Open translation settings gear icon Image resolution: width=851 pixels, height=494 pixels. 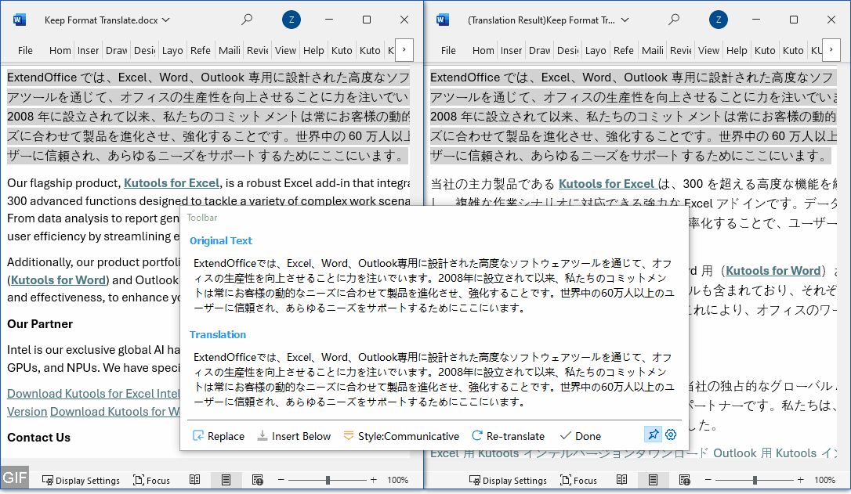[671, 435]
